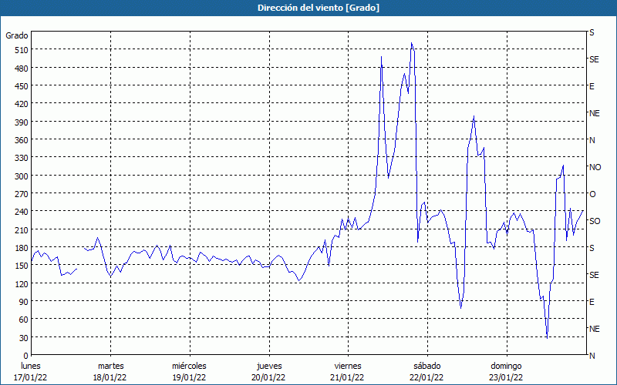The image size is (617, 385).
Task: Click the 30 y-axis tick label
Action: click(23, 338)
